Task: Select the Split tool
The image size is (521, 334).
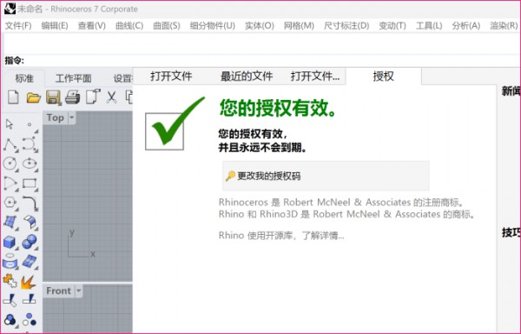Action: click(x=30, y=299)
